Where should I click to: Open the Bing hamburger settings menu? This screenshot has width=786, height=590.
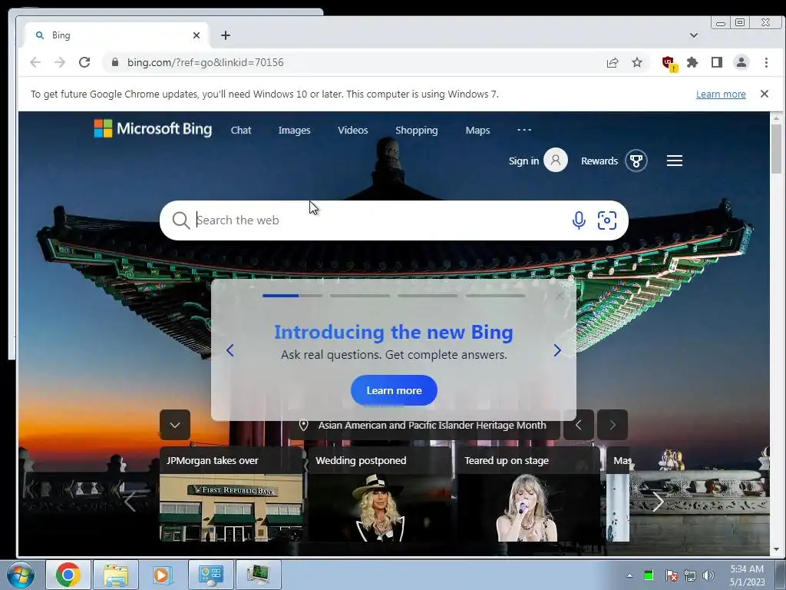coord(674,161)
